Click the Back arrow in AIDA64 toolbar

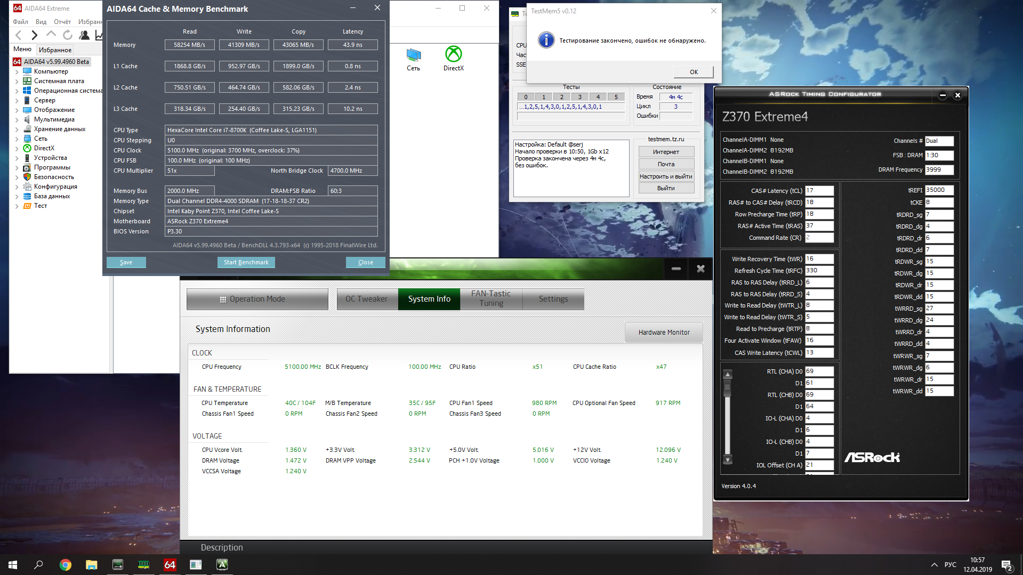point(19,35)
